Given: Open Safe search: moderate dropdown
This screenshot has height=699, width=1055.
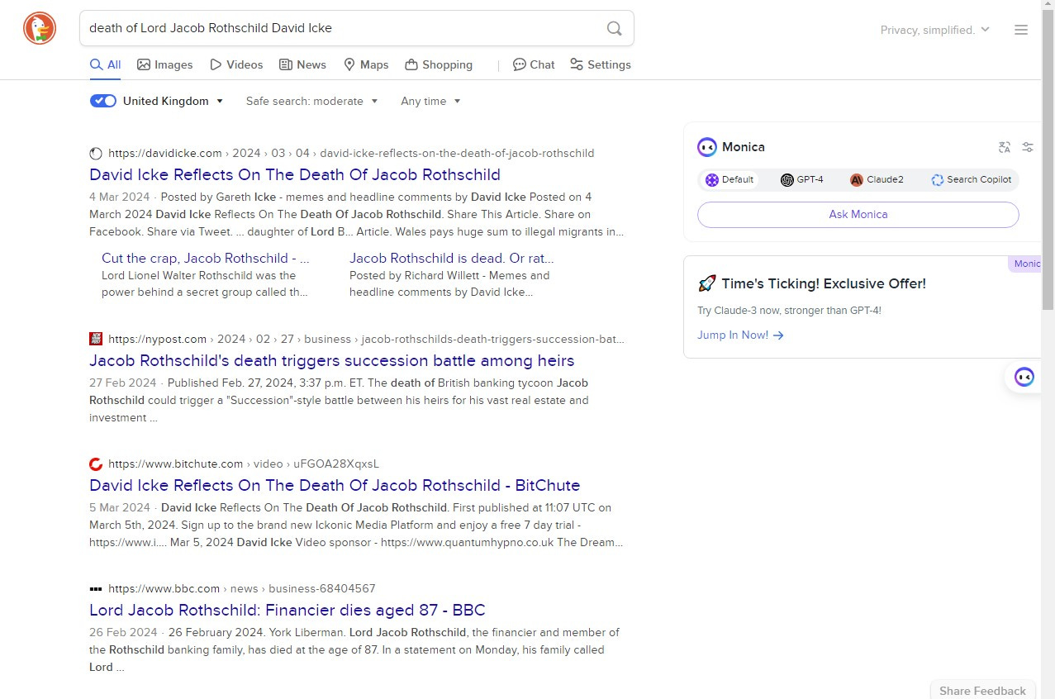Looking at the screenshot, I should click(x=312, y=101).
